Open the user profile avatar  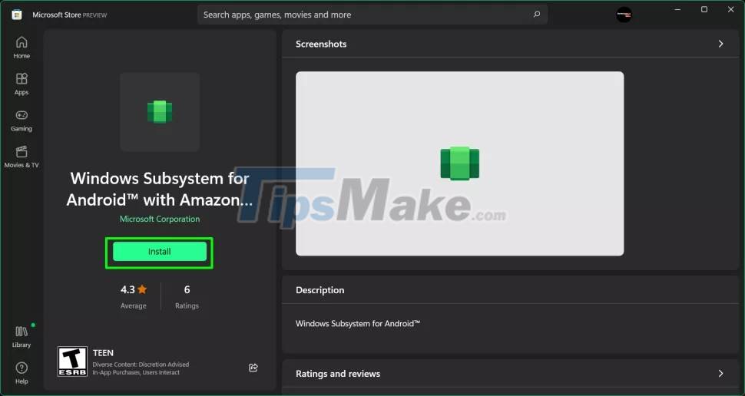[x=624, y=15]
